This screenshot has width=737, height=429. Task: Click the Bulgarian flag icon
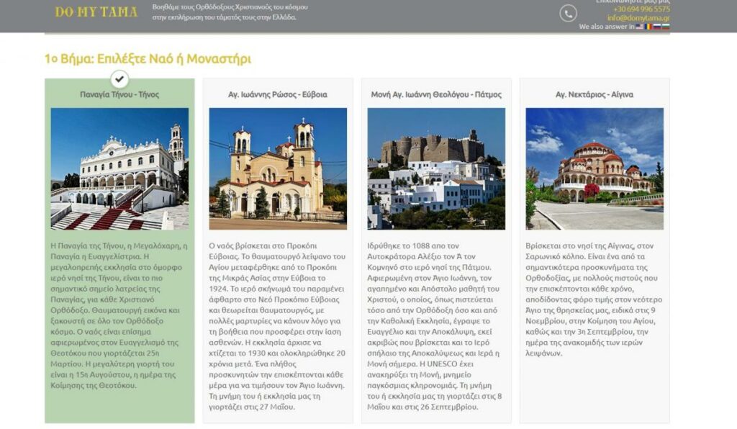[665, 27]
